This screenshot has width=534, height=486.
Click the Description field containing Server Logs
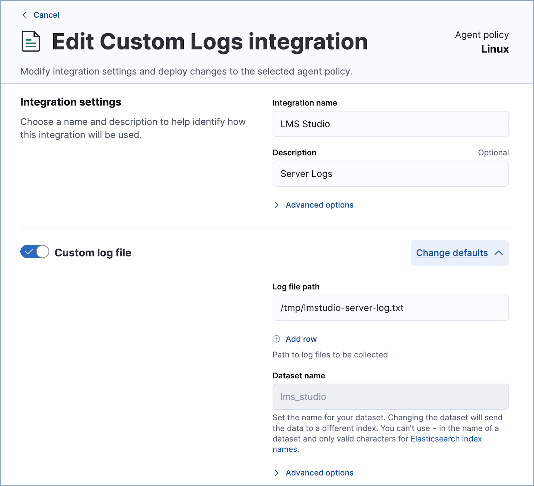390,174
